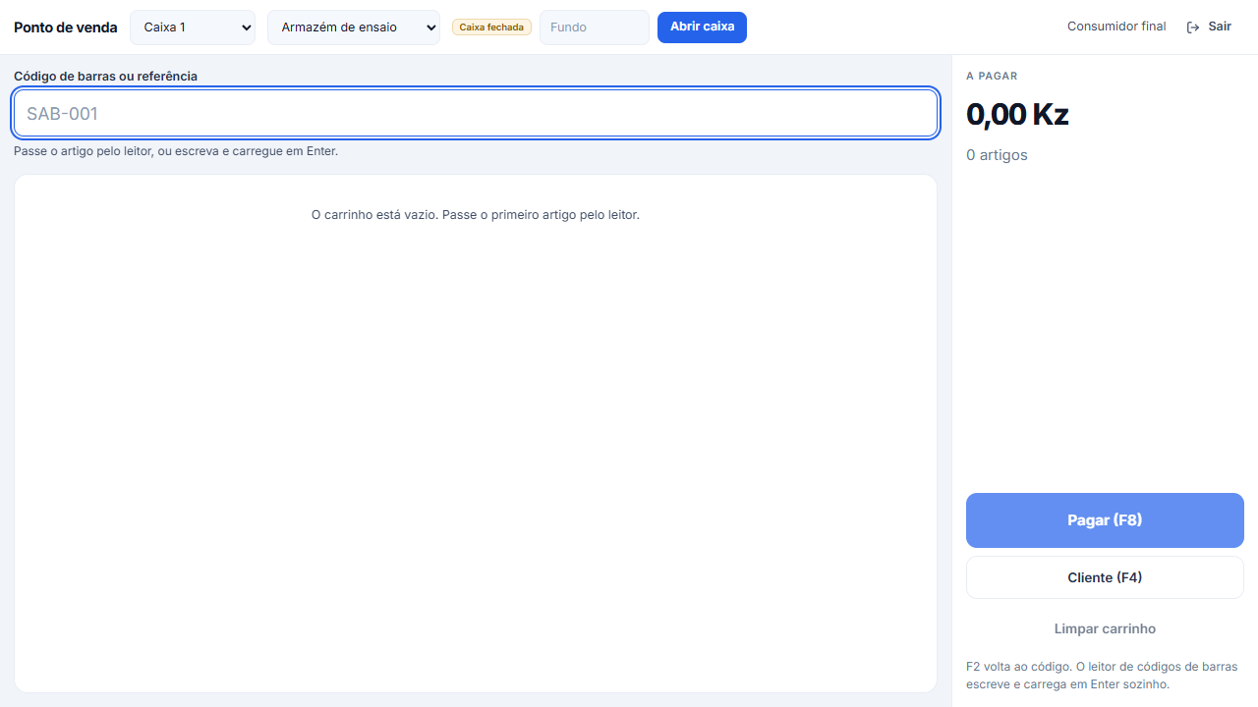Click the Pagar (F8) button

pos(1105,520)
